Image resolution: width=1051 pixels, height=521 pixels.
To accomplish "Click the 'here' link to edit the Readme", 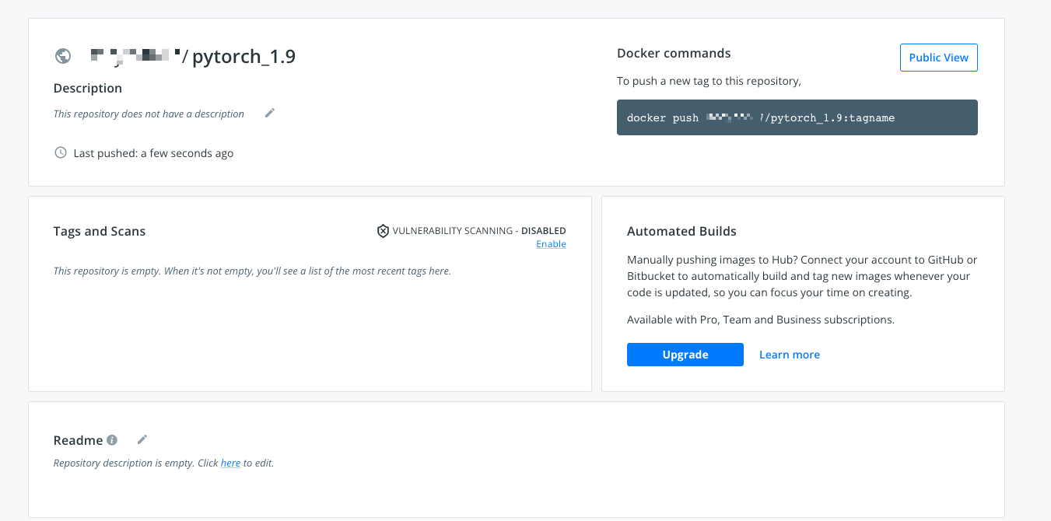I will (230, 463).
